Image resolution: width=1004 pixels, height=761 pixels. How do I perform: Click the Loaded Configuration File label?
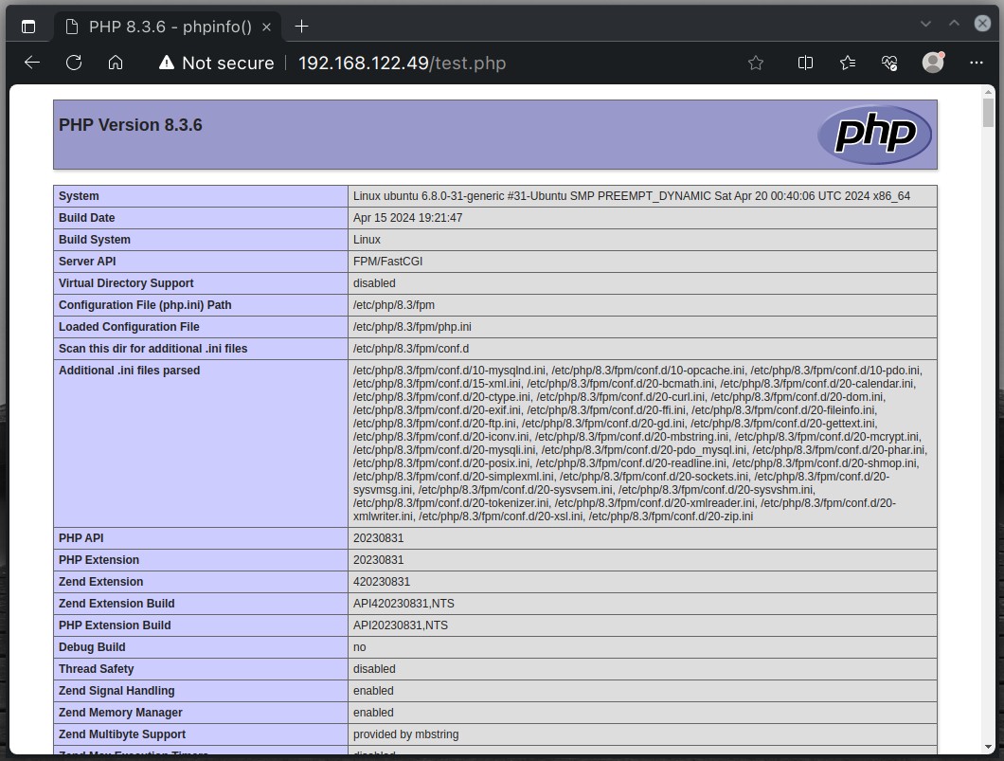[x=130, y=327]
